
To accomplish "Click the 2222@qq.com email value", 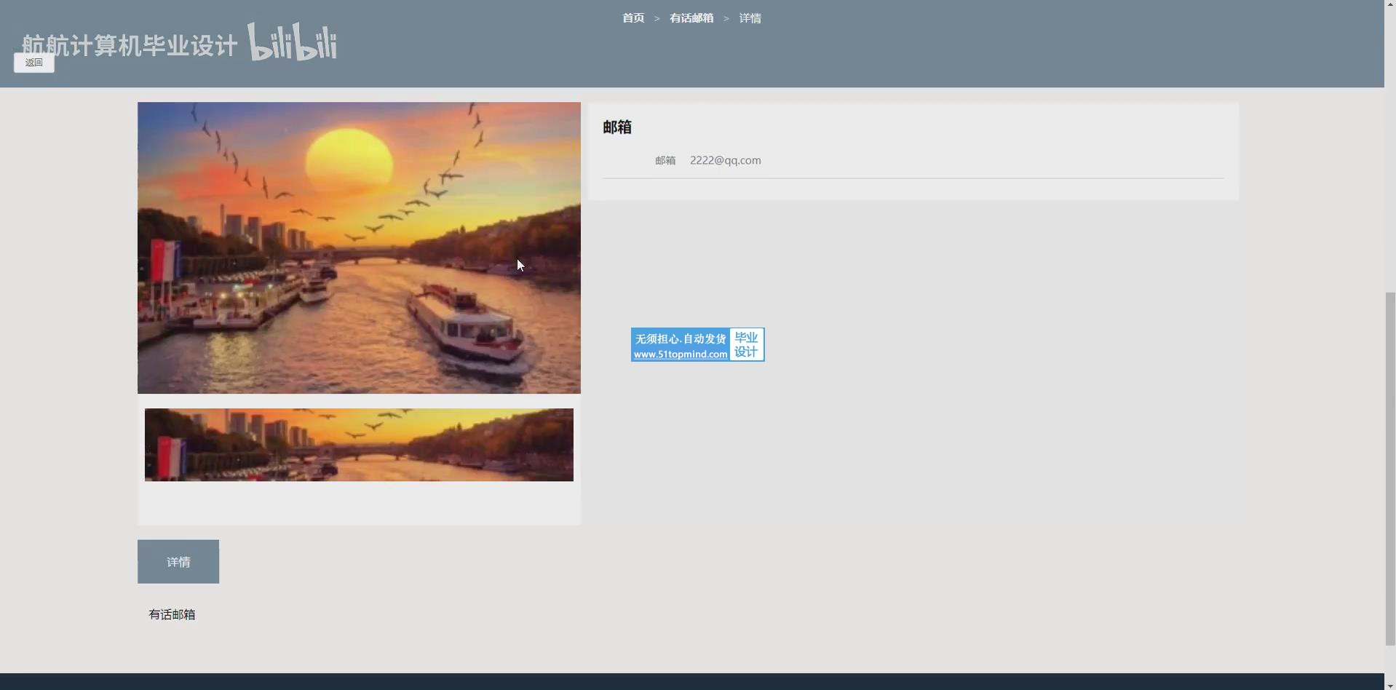I will 726,160.
